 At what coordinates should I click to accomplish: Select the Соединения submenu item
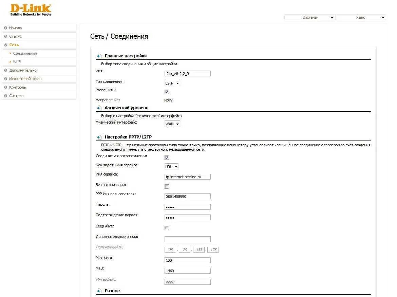(39, 53)
